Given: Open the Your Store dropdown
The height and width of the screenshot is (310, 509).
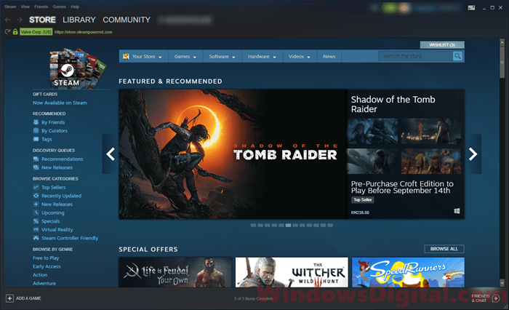Looking at the screenshot, I should point(143,56).
